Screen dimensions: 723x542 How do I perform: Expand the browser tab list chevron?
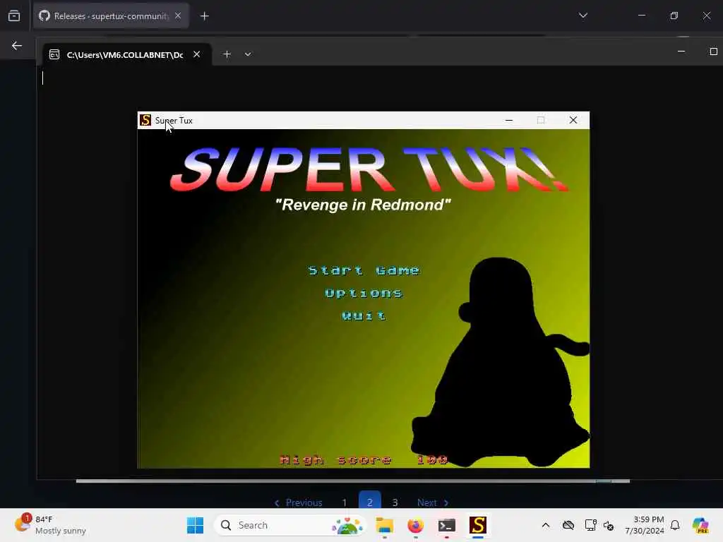(x=582, y=16)
